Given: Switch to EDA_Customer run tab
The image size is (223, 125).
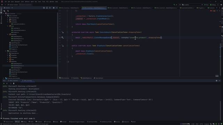Looking at the screenshot, I should [x=13, y=81].
